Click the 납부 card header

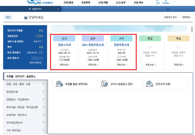point(93,38)
